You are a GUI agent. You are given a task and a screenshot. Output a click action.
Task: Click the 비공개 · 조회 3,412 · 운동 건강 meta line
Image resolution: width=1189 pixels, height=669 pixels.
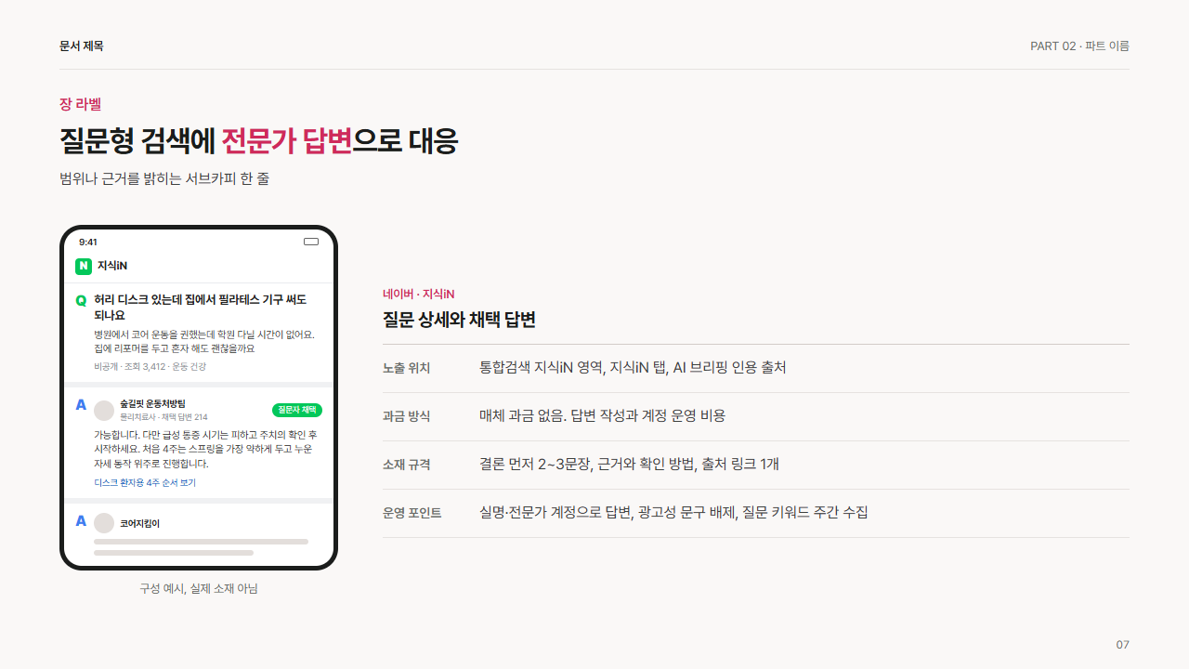click(150, 367)
